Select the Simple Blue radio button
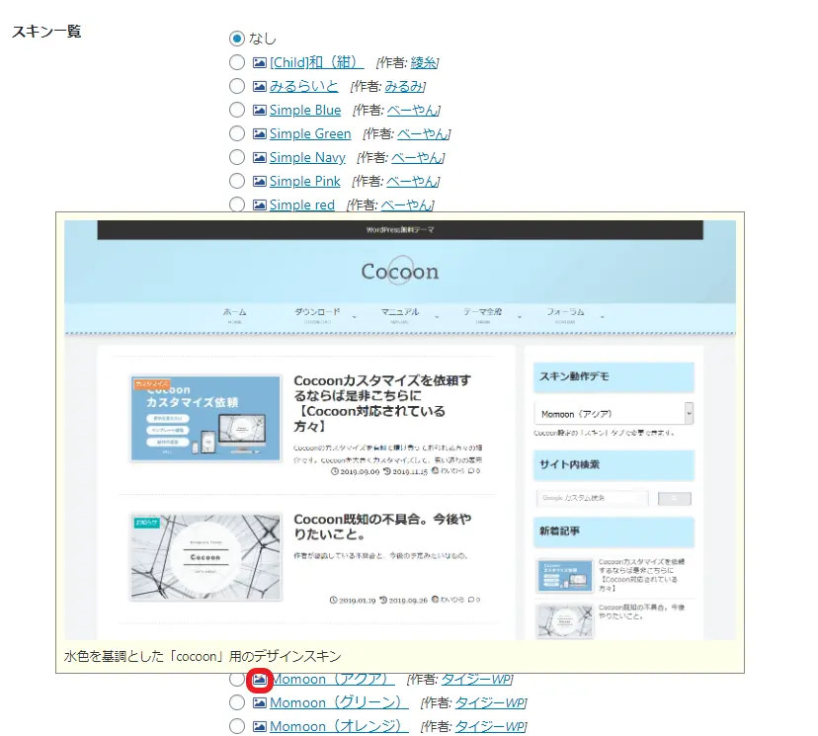Viewport: 818px width, 736px height. [237, 110]
